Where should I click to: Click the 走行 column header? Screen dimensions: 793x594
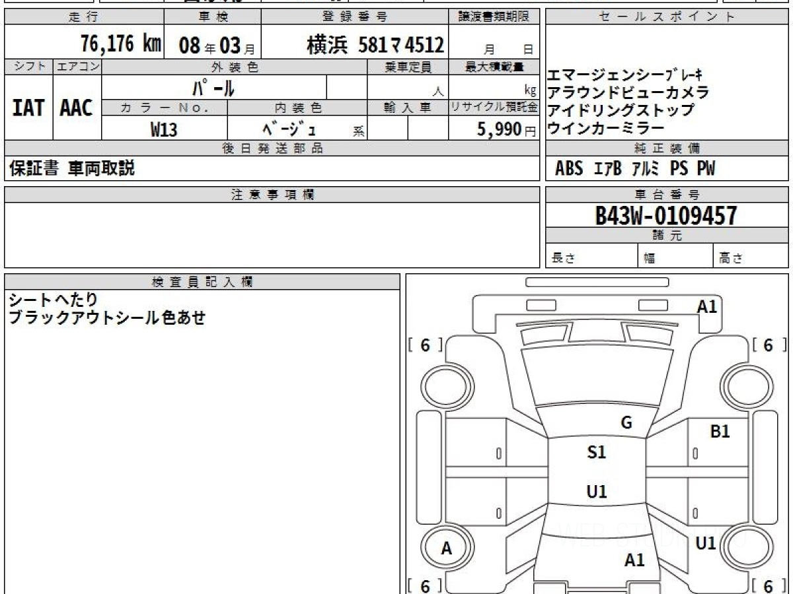tap(84, 17)
